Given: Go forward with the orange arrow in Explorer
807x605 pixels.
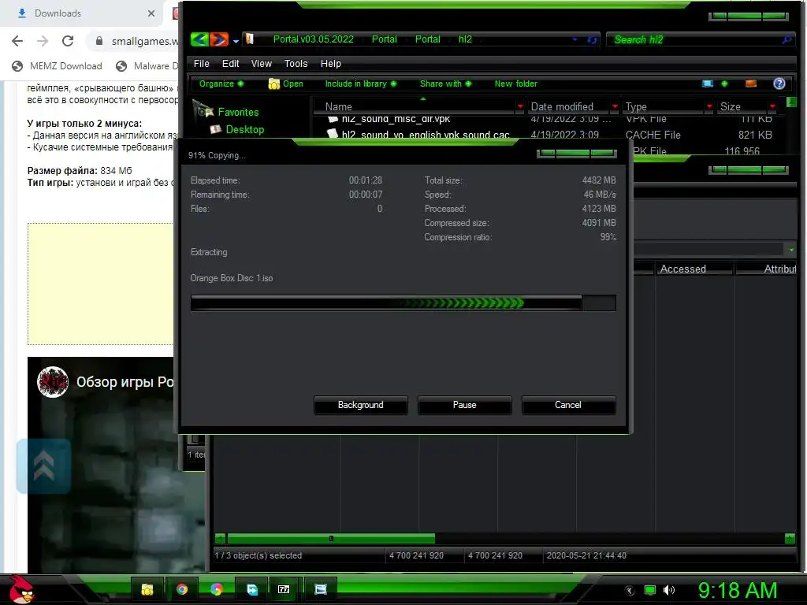Looking at the screenshot, I should pos(219,39).
